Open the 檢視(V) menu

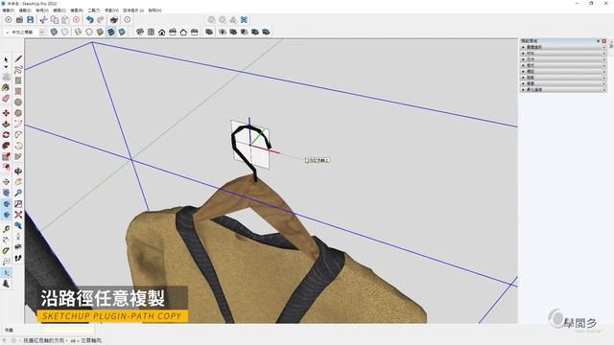click(42, 11)
